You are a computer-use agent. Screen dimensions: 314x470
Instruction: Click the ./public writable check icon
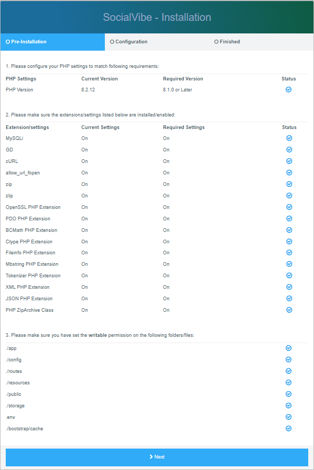tap(288, 394)
